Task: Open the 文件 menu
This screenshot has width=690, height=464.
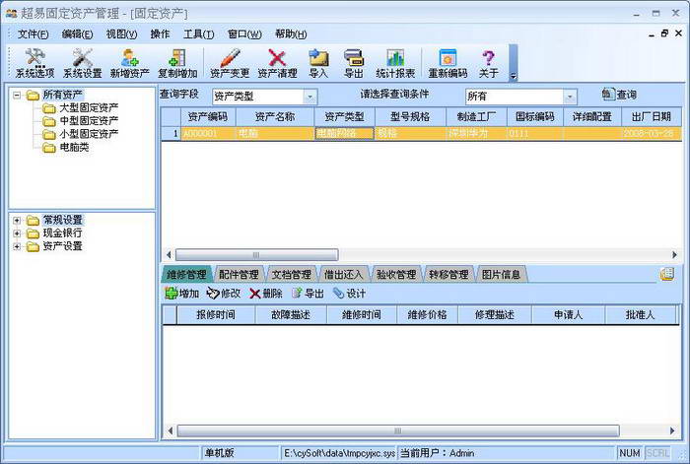Action: point(33,34)
